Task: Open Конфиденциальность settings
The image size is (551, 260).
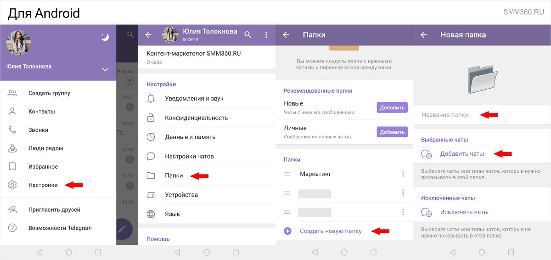Action: (x=207, y=118)
